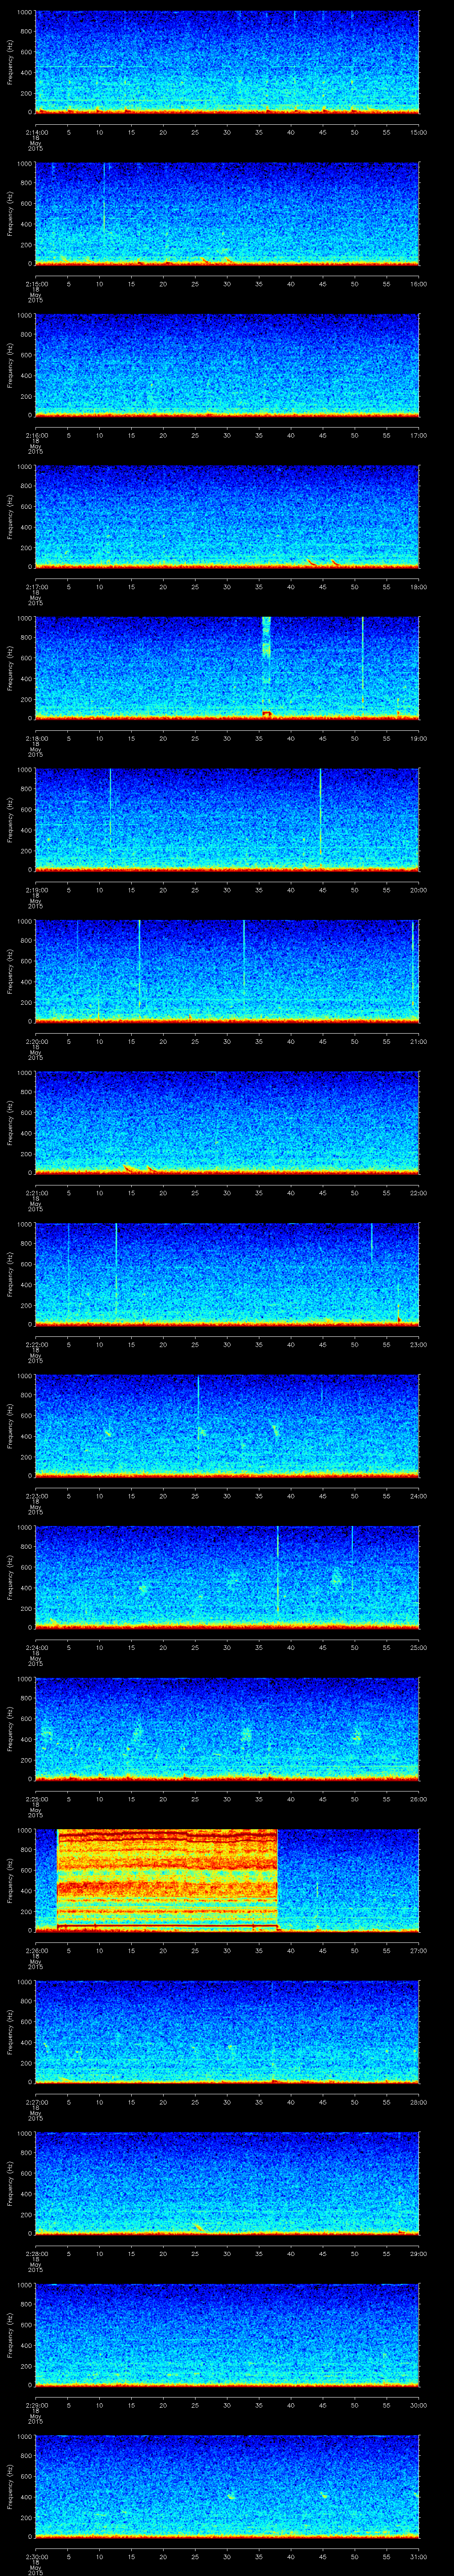Click Frequency (Hz) axis label of 2:29:00 spectrogram

pos(10,2334)
